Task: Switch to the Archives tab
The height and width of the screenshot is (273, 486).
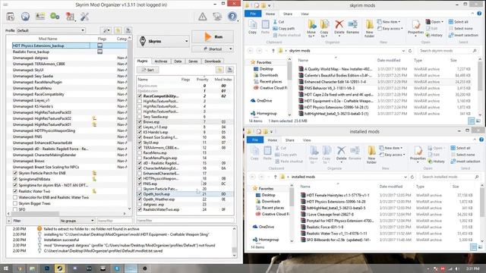Action: pyautogui.click(x=160, y=61)
